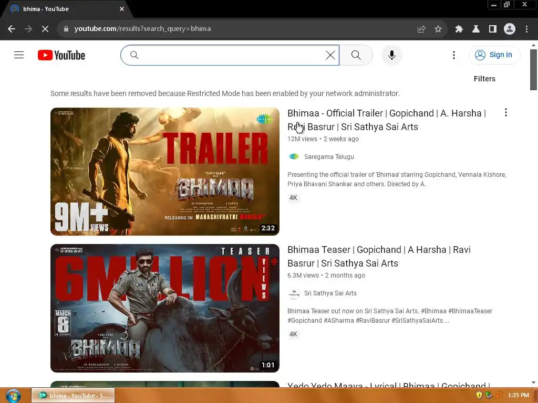538x403 pixels.
Task: Click the trailer description text snippet
Action: point(397,179)
